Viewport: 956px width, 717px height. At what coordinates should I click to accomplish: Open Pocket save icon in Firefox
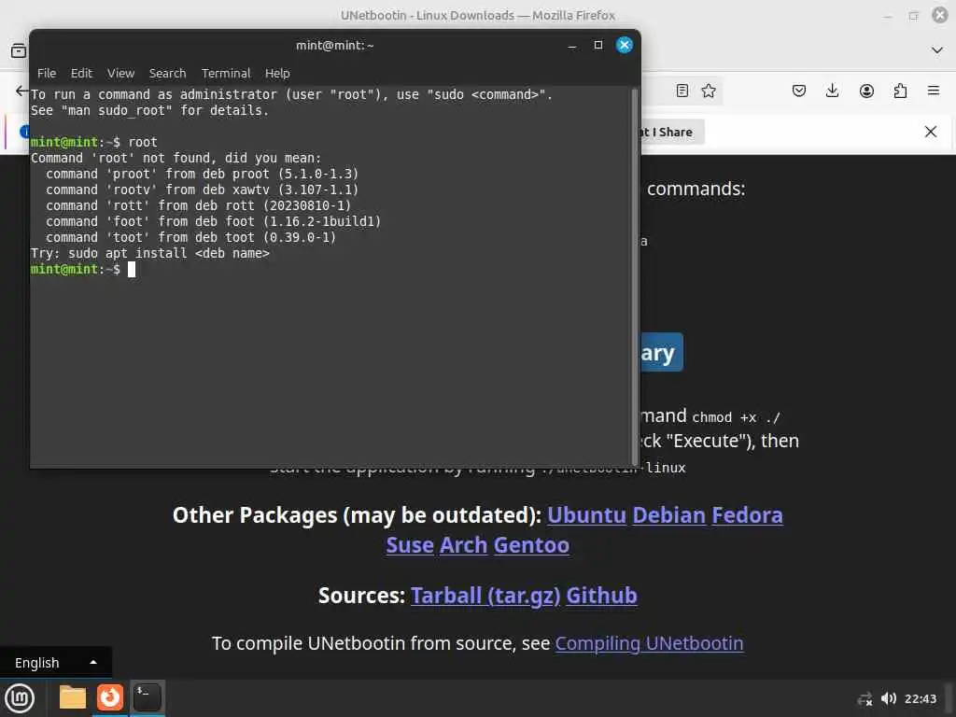(799, 91)
